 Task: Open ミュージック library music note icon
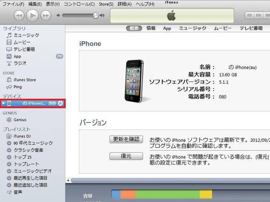9,35
